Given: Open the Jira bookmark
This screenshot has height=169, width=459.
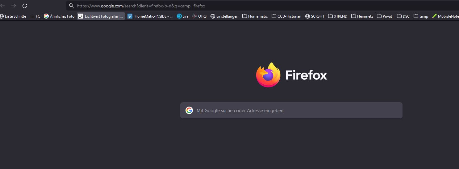Looking at the screenshot, I should tap(182, 16).
